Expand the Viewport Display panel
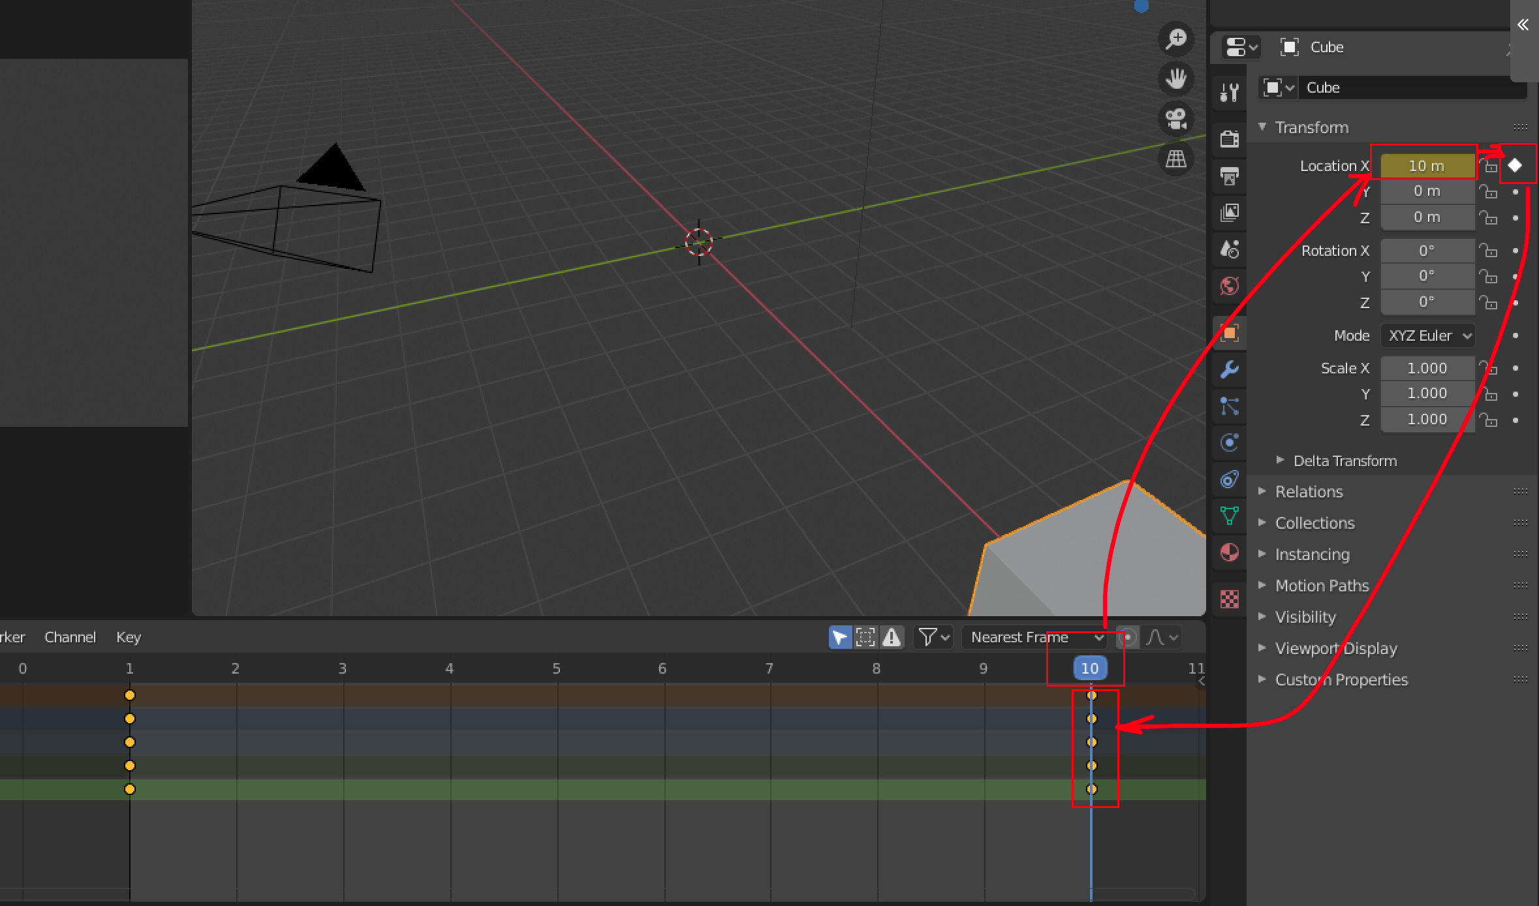Image resolution: width=1539 pixels, height=906 pixels. coord(1262,648)
